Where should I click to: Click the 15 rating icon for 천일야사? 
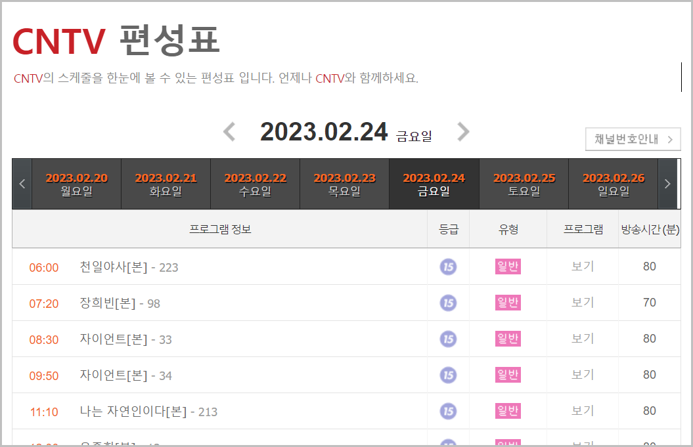pos(448,266)
